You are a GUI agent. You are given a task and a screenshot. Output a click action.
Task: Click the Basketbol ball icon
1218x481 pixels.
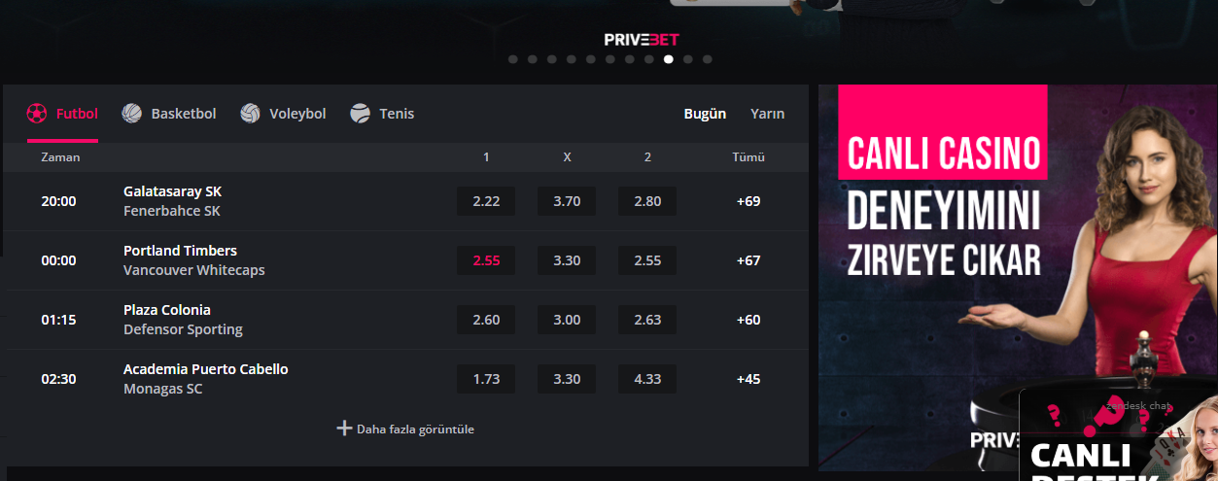point(131,114)
